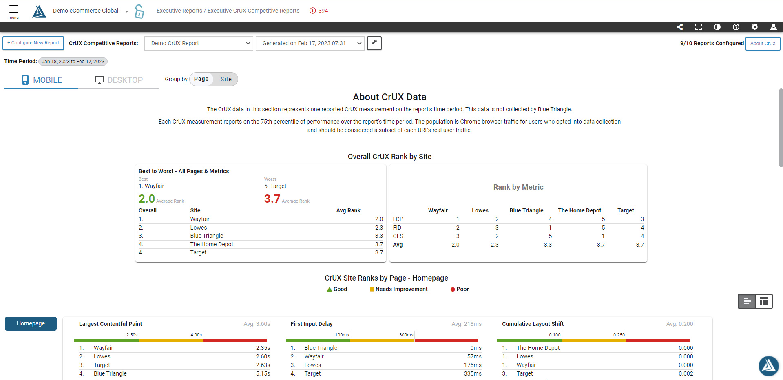The height and width of the screenshot is (380, 783).
Task: Open the settings gear icon
Action: click(755, 27)
